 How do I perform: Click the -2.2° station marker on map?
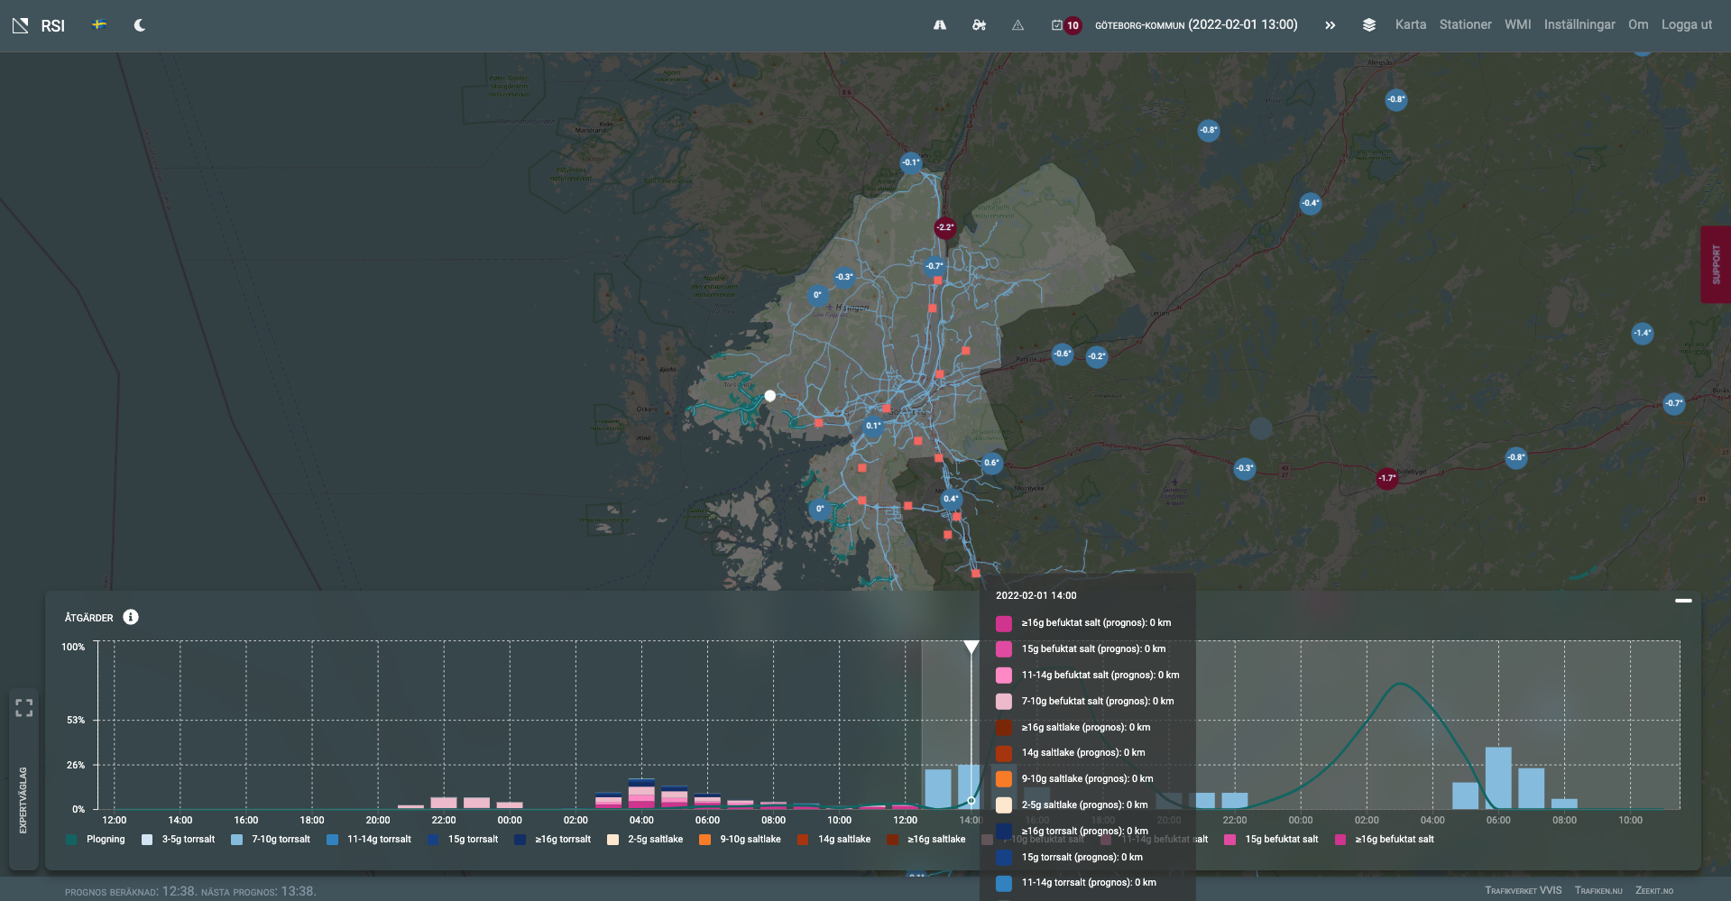coord(944,227)
